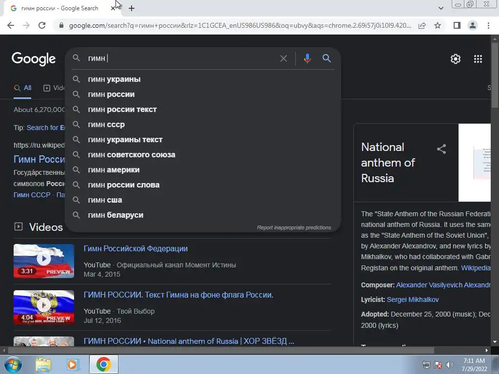
Task: Follow the Wikipedia link in knowledge panel
Action: coord(476,268)
